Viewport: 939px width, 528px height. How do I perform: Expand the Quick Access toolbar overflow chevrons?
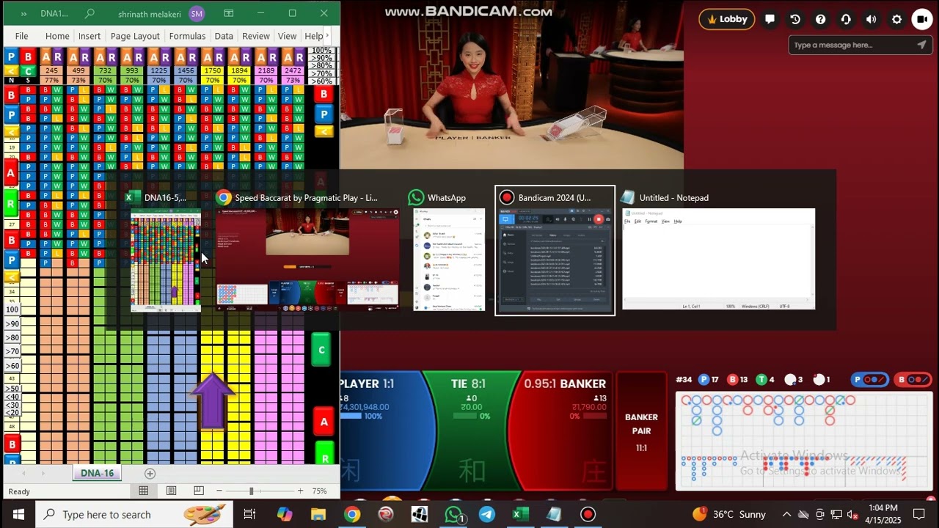[23, 13]
